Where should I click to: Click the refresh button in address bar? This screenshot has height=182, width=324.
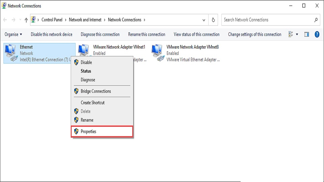(213, 20)
